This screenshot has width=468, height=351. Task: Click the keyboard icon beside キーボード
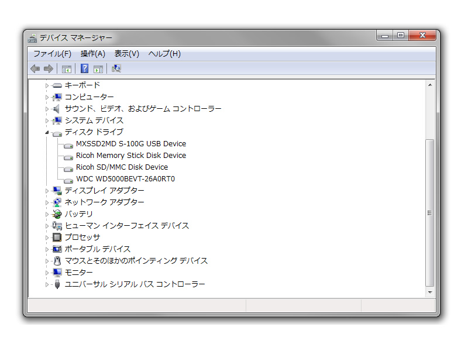(x=57, y=85)
